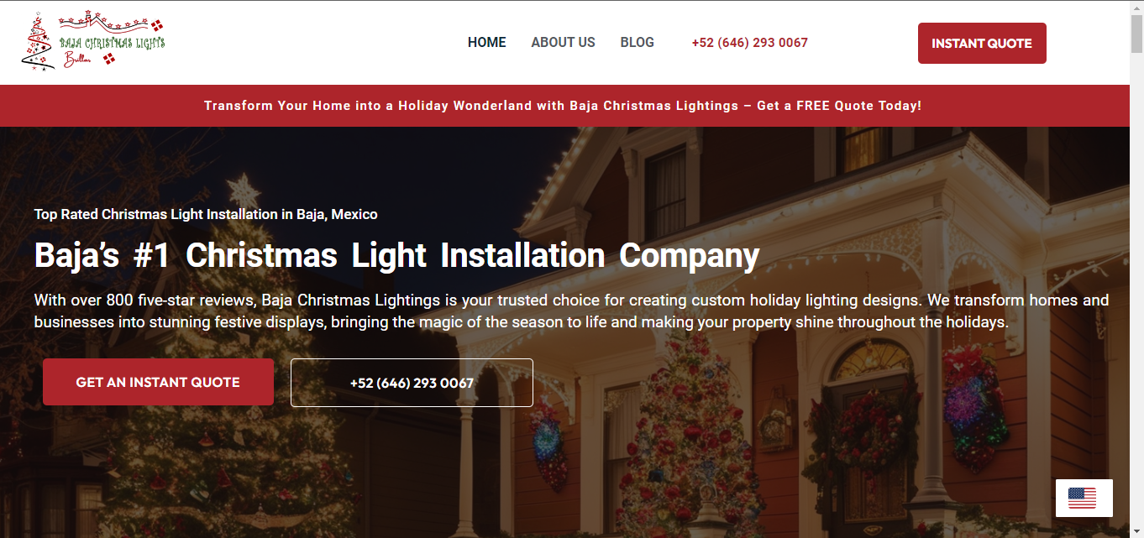
Task: Open the ABOUT US page
Action: pos(563,43)
